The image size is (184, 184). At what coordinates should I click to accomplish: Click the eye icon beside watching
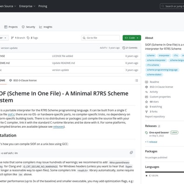146,107
